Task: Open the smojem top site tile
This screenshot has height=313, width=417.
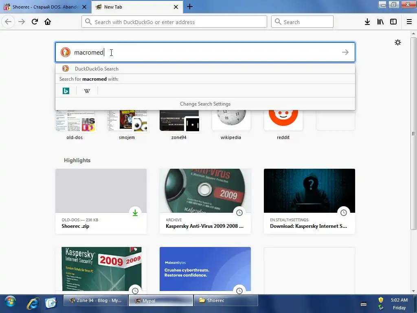Action: (x=127, y=125)
